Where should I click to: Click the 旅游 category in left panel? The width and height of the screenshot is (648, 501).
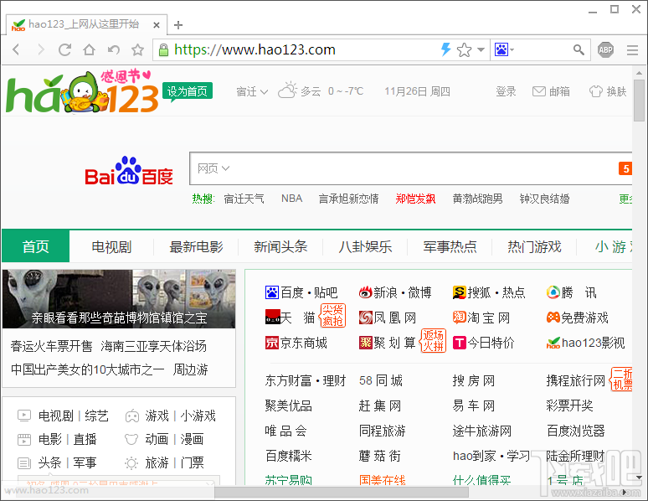pyautogui.click(x=157, y=462)
